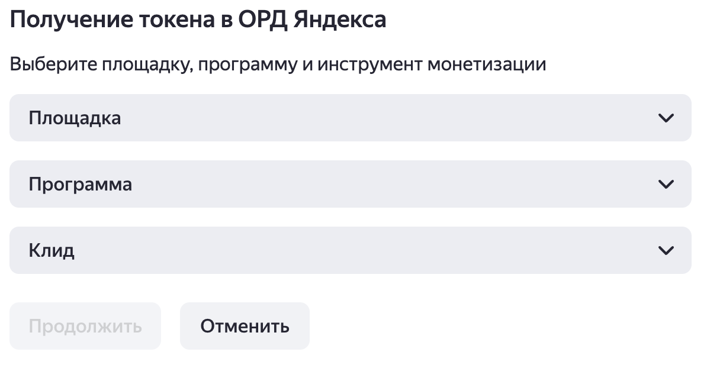Click the Площадка field label text

pos(75,118)
